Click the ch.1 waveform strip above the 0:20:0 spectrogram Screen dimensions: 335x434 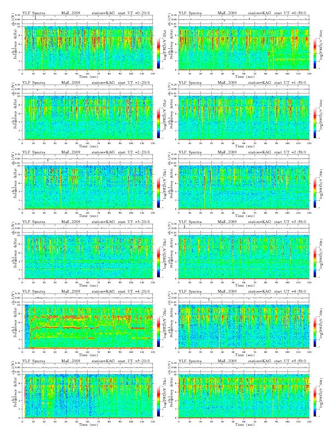[x=88, y=20]
